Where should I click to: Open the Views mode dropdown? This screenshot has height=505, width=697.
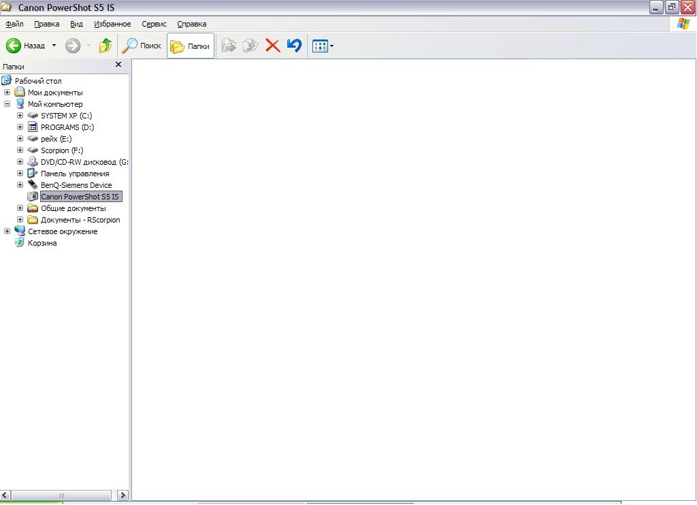pyautogui.click(x=323, y=46)
